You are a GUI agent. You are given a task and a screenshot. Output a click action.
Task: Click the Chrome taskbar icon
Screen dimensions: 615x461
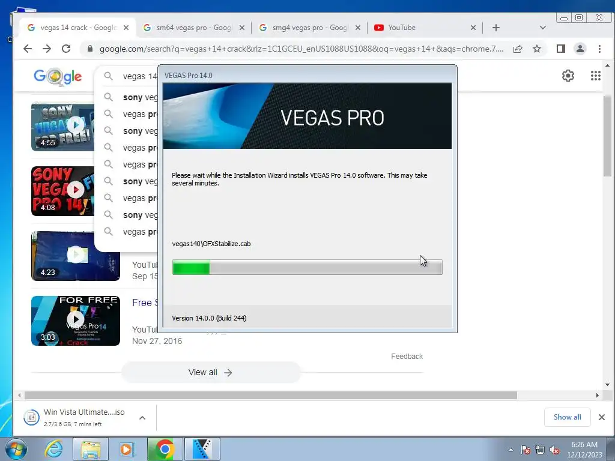165,449
